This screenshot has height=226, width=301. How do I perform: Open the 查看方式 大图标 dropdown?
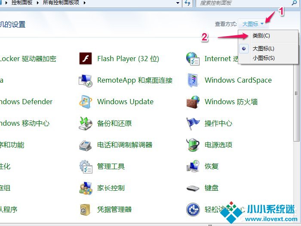tap(253, 24)
